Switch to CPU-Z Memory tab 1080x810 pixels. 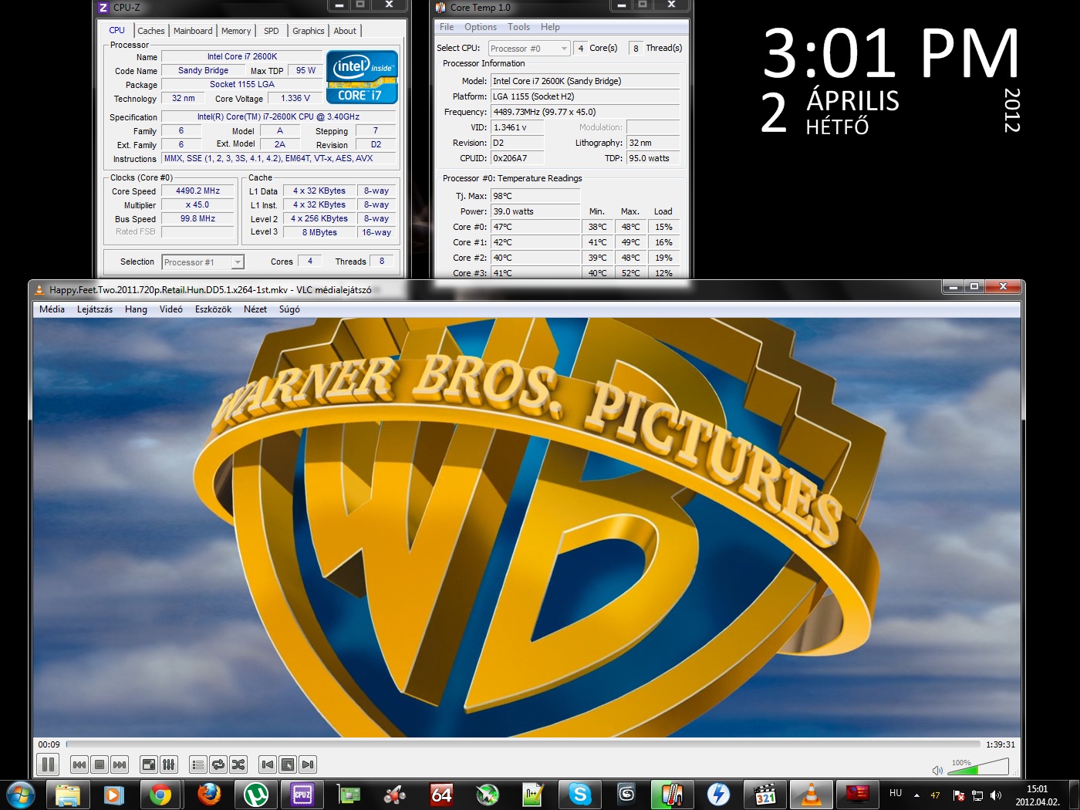[236, 31]
